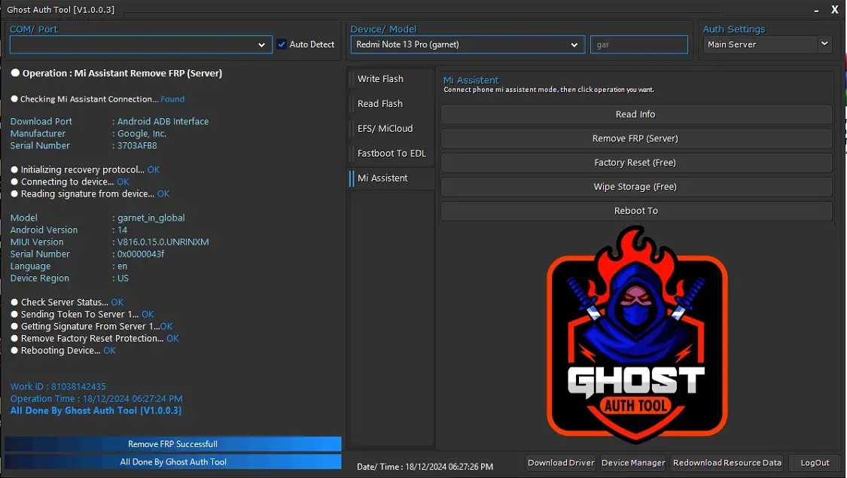Viewport: 847px width, 478px height.
Task: Click the Found link in the log
Action: [x=172, y=99]
